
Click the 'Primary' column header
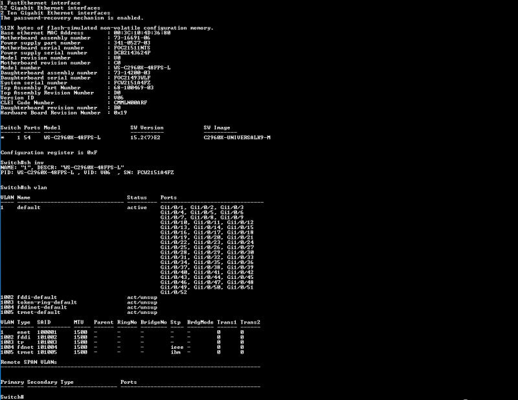tap(12, 382)
